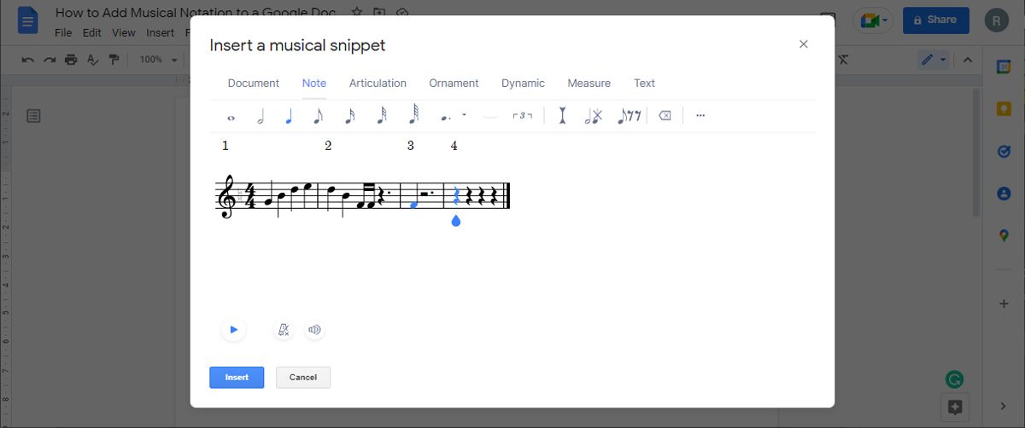This screenshot has width=1025, height=428.
Task: Toggle the metronome button
Action: click(284, 330)
